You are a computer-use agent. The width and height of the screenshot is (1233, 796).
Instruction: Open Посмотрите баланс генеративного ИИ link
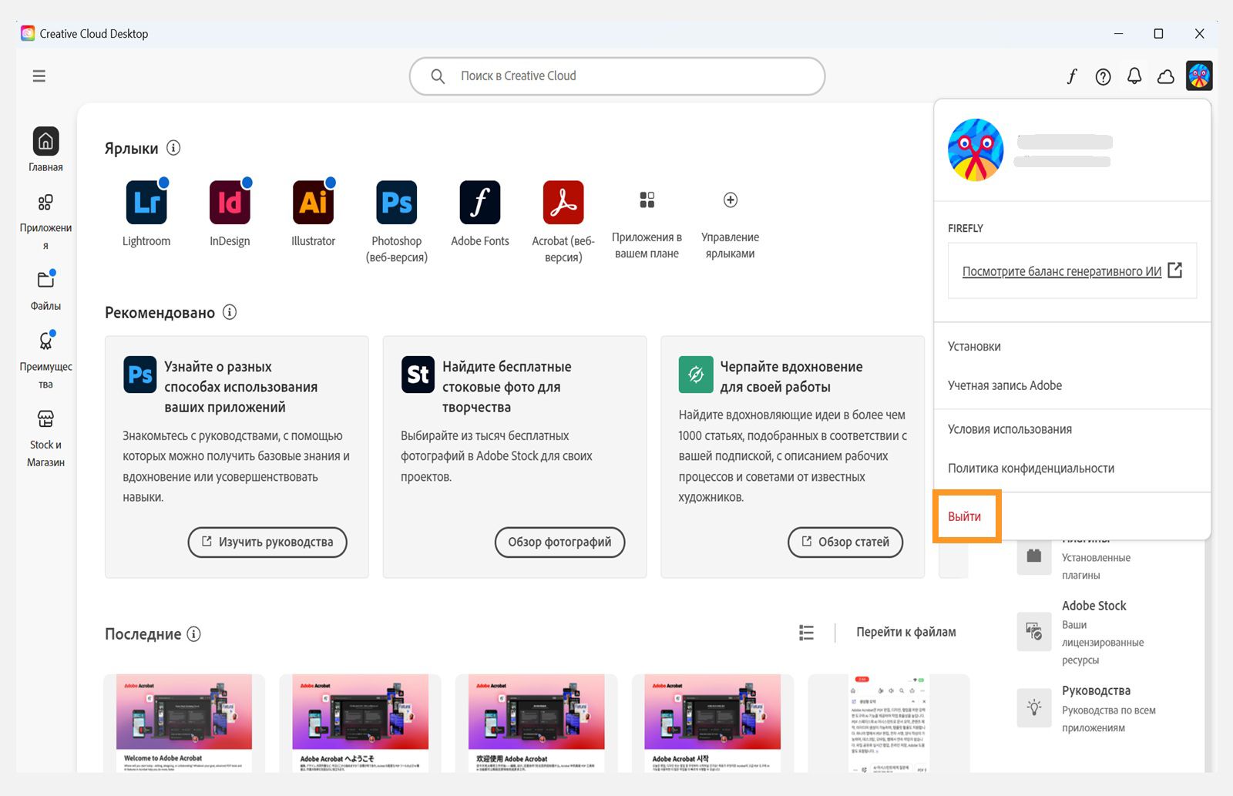click(x=1062, y=271)
